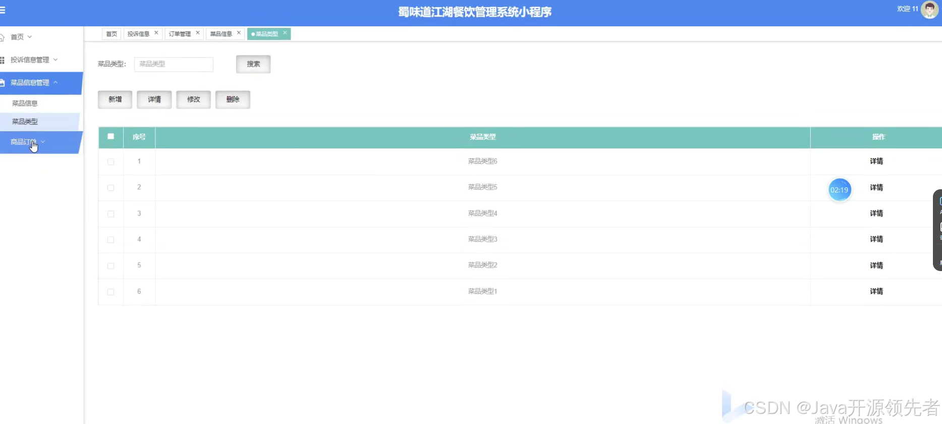Close the 菜品信息 tab

[239, 33]
